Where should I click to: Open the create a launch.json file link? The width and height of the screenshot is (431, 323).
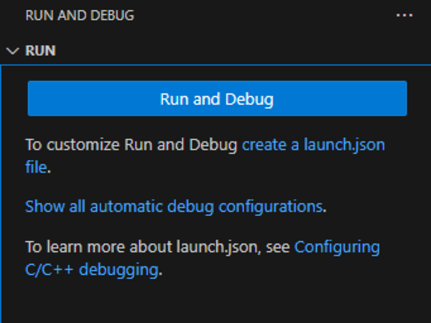(x=313, y=145)
